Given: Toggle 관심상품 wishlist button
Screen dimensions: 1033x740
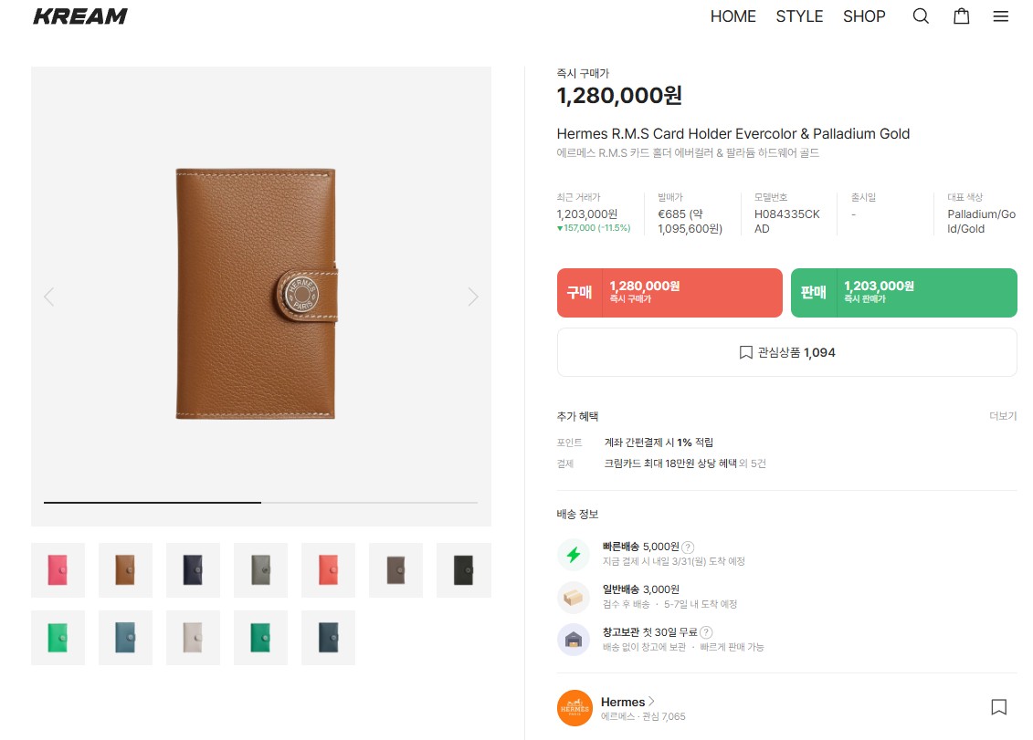Looking at the screenshot, I should (786, 352).
